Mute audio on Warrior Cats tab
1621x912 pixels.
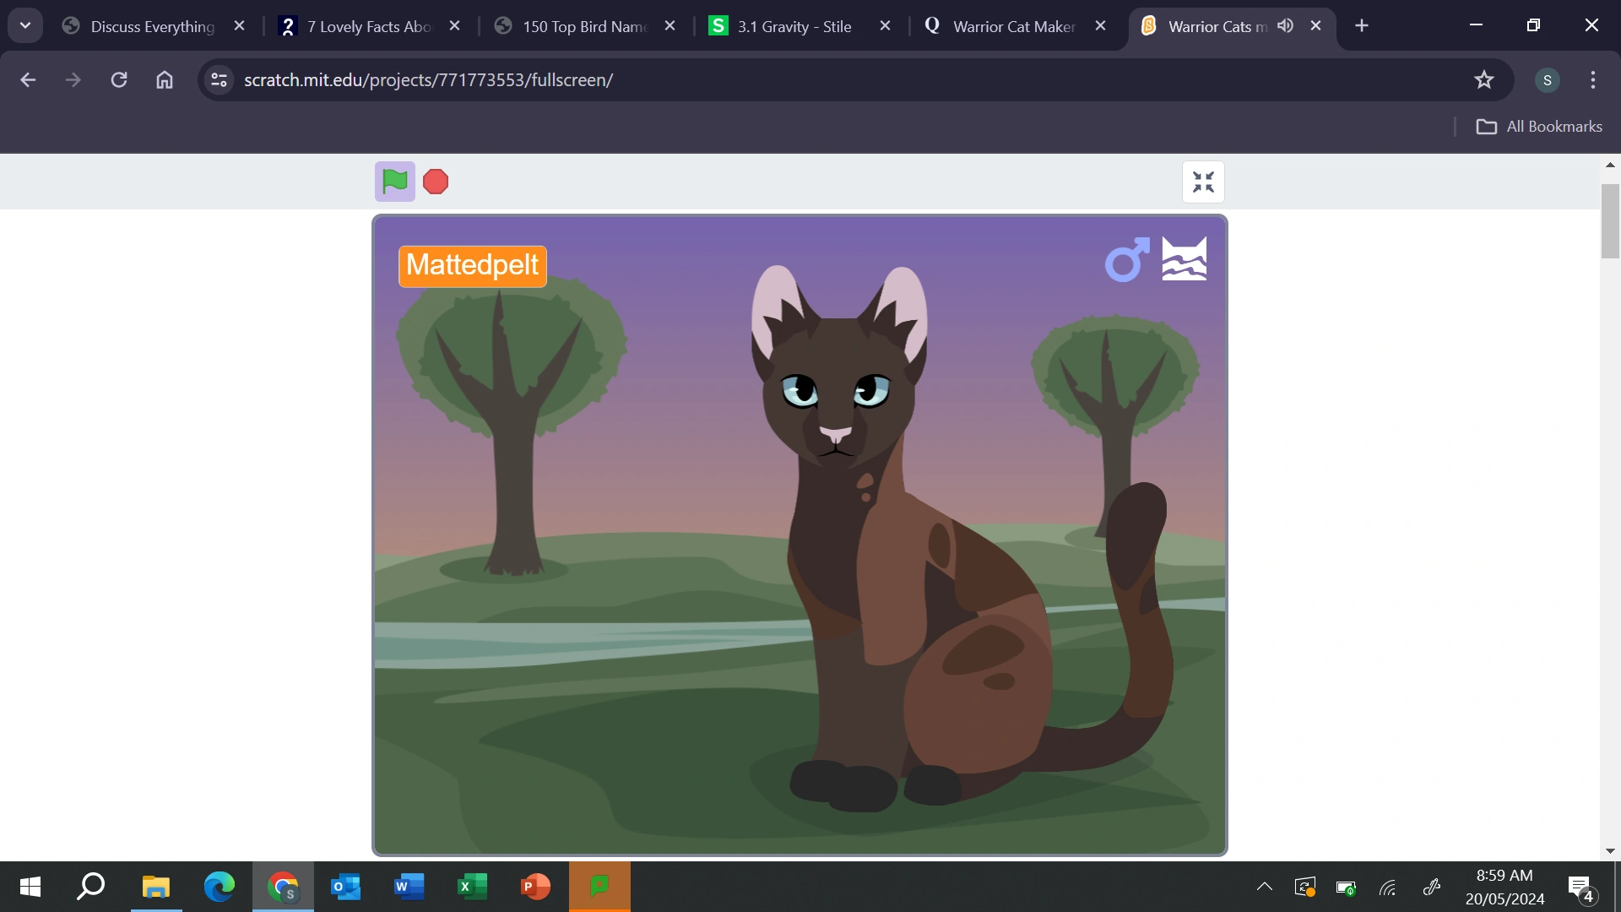click(x=1285, y=26)
